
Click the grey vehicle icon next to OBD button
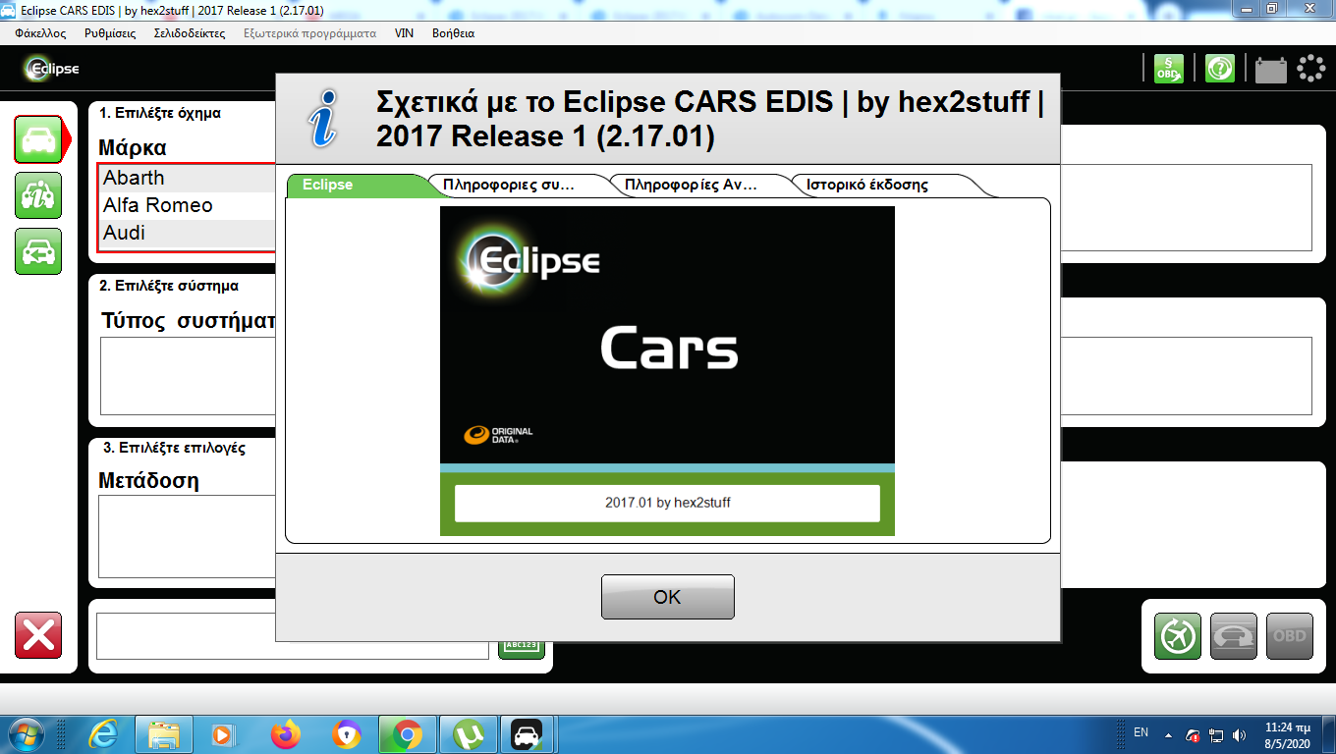(1234, 635)
